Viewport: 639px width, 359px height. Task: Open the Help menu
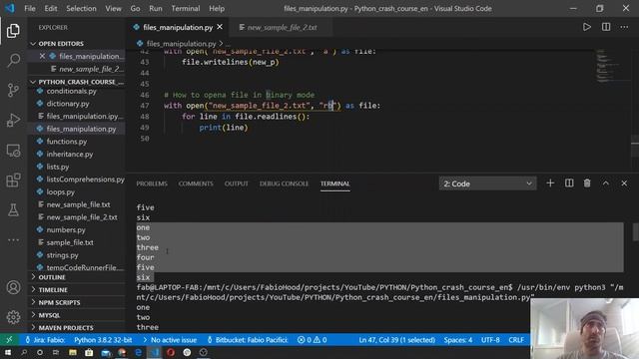click(217, 9)
